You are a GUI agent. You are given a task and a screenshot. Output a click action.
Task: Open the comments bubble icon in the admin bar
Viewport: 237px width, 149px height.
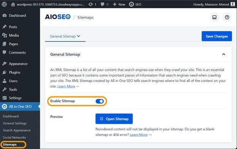pyautogui.click(x=103, y=5)
